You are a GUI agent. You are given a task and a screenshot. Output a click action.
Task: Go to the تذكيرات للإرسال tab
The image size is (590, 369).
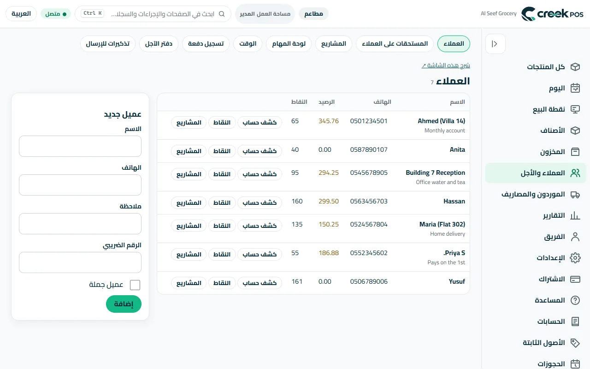tap(108, 44)
